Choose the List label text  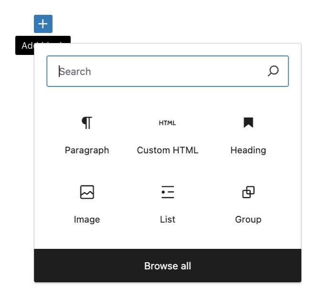(167, 220)
